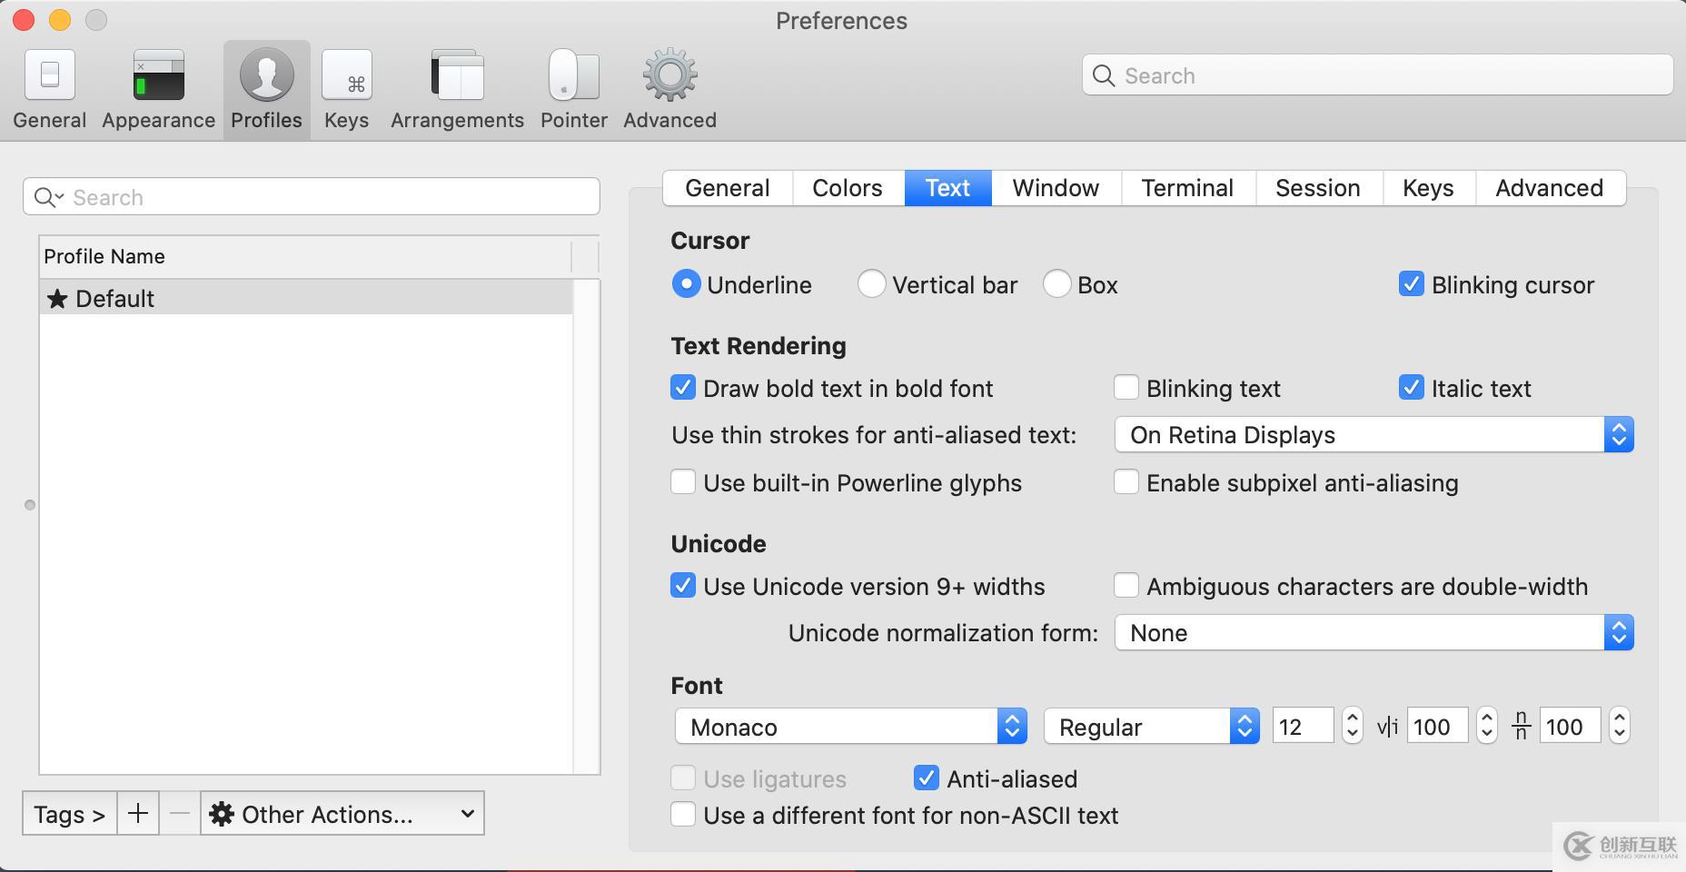Open the Monaco font family dropdown
This screenshot has height=872, width=1686.
tap(1011, 726)
